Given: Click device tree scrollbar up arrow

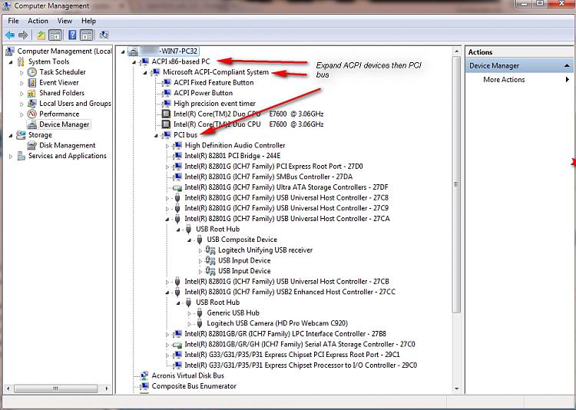Looking at the screenshot, I should coord(457,51).
